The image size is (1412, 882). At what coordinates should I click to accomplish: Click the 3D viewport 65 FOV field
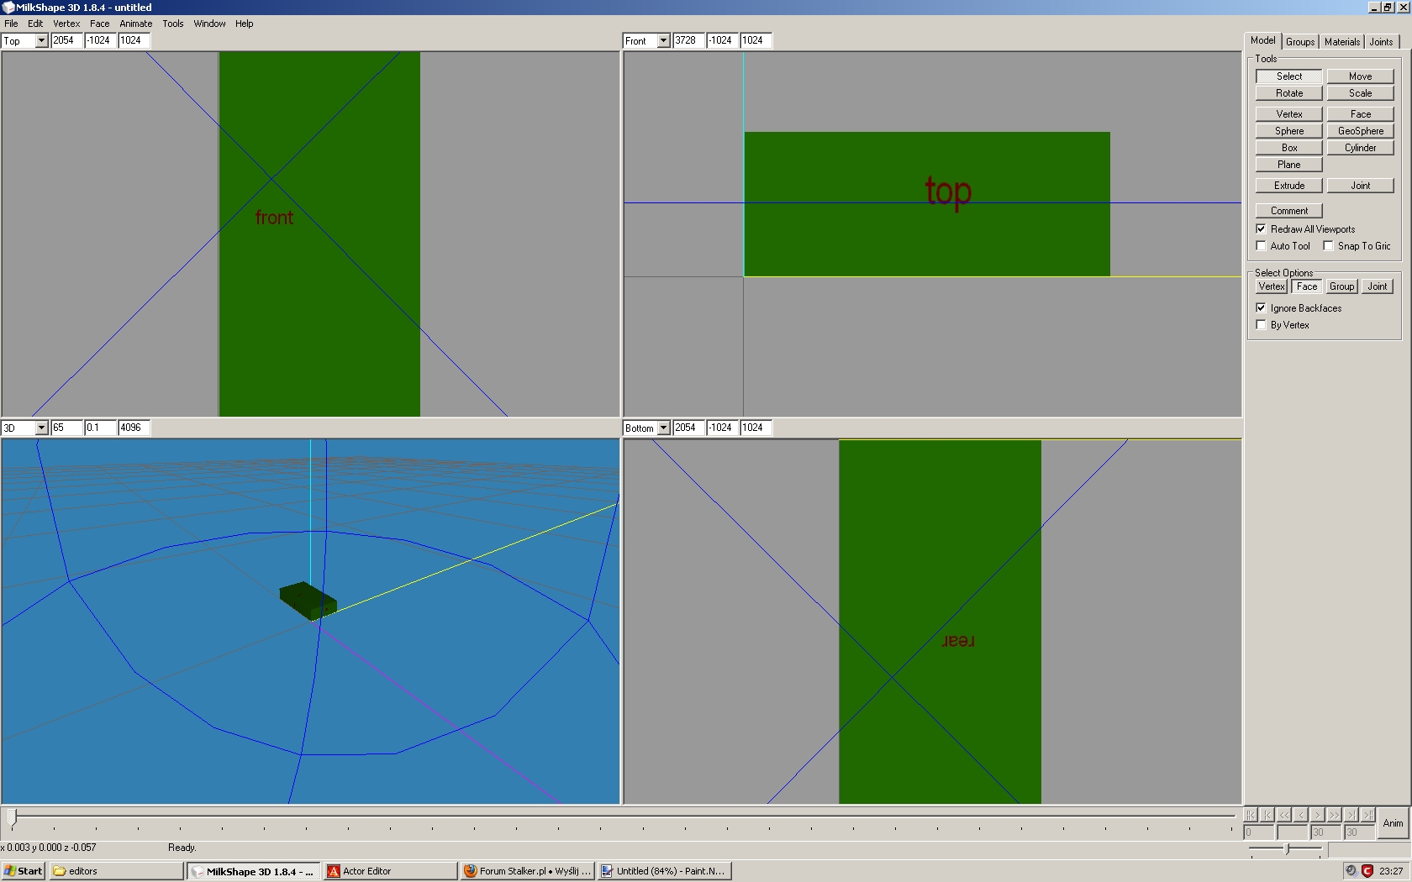[x=67, y=428]
